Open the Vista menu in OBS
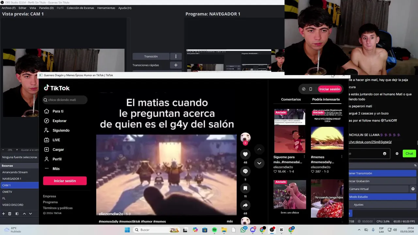The width and height of the screenshot is (418, 235). point(33,8)
